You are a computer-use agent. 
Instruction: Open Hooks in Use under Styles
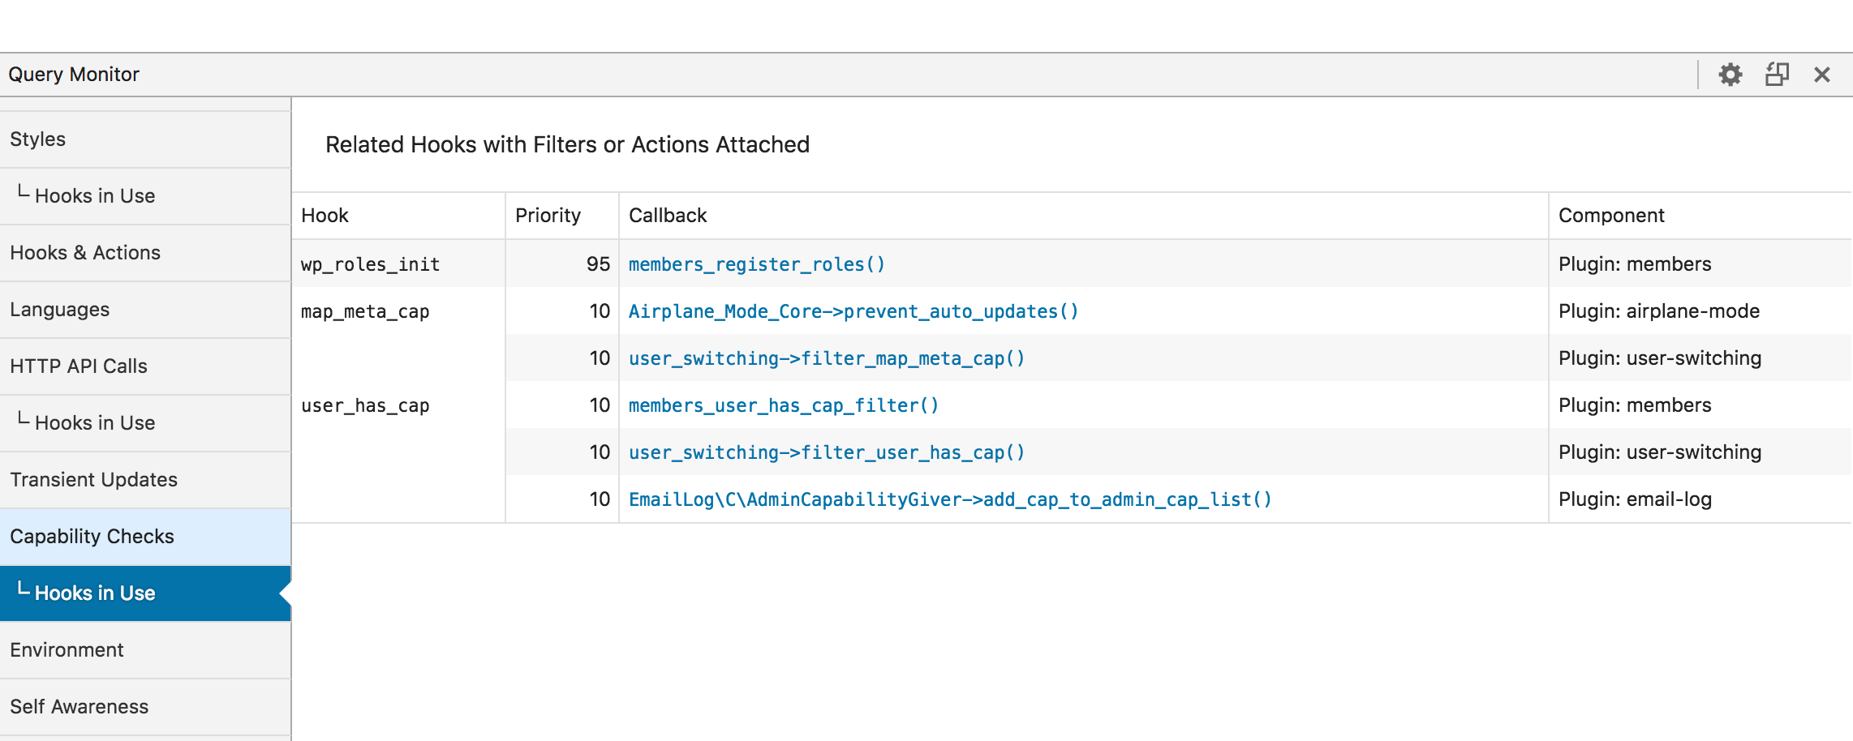coord(145,196)
